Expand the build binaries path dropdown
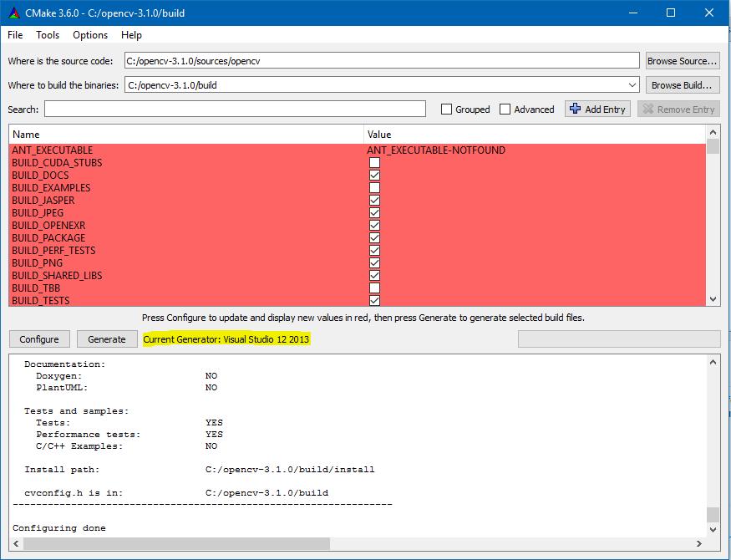The width and height of the screenshot is (731, 560). (632, 85)
